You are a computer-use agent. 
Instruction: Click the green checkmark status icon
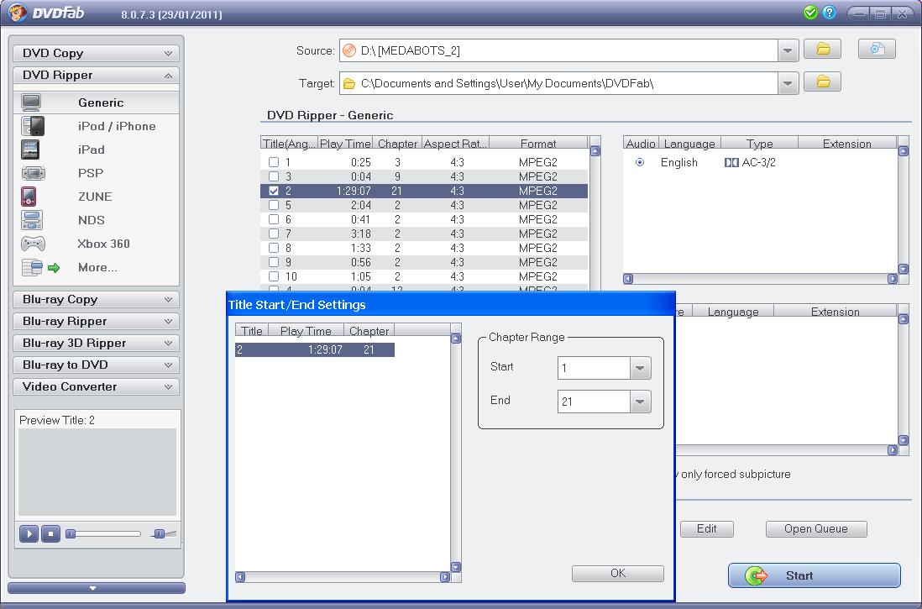point(810,13)
